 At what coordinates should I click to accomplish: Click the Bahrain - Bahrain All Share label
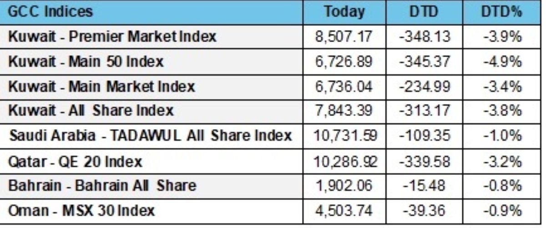pos(102,185)
